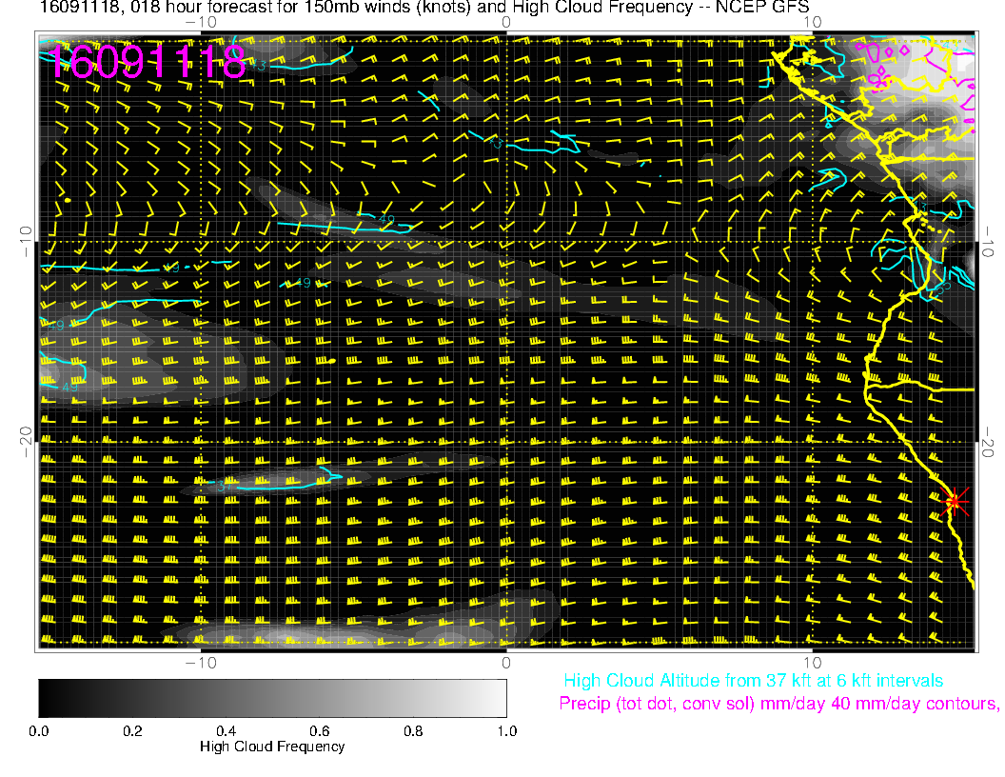Viewport: 1005px width, 777px height.
Task: Click the red star location marker on the coast
Action: tap(955, 501)
